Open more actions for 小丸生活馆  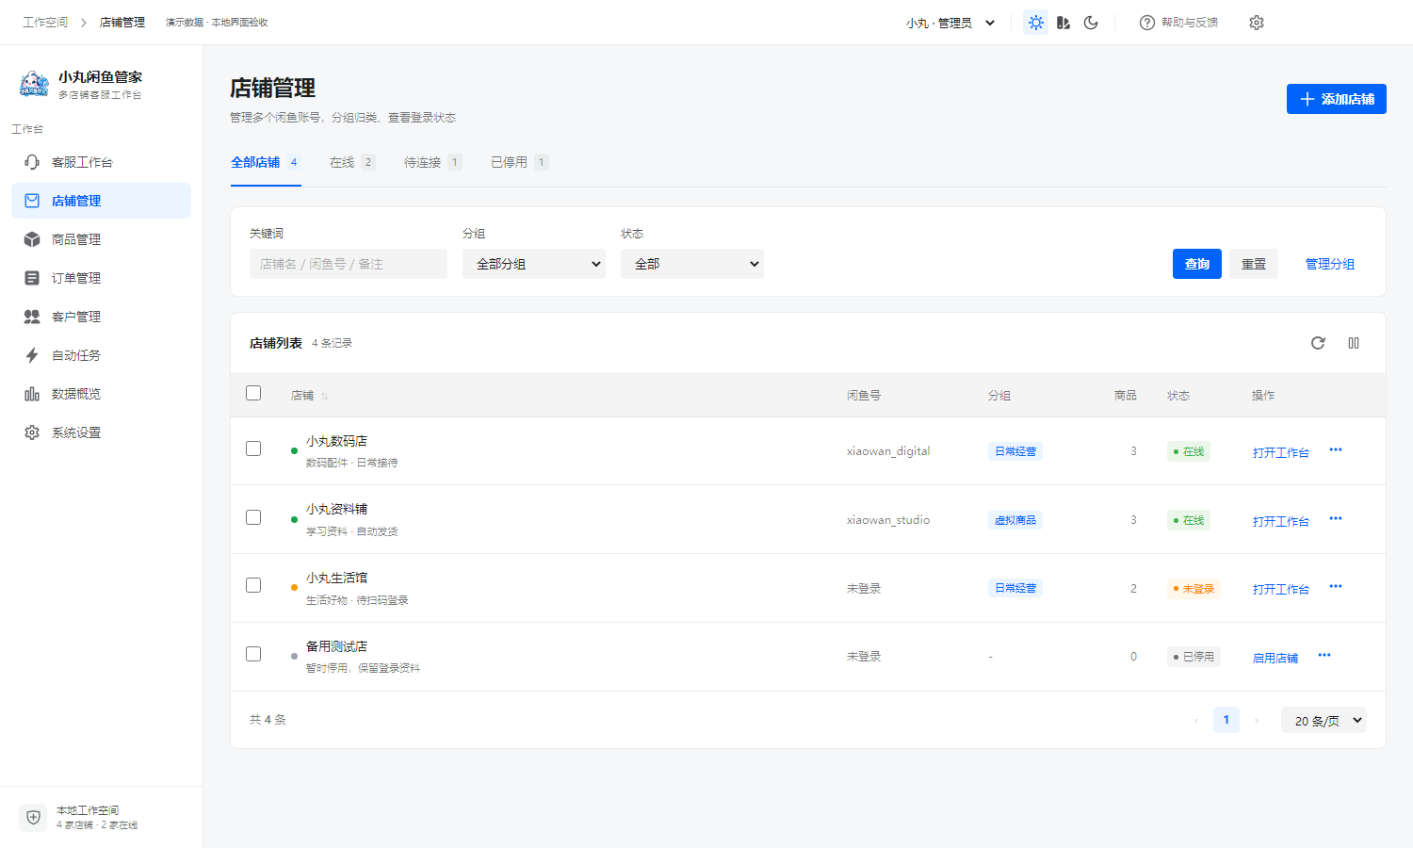pos(1336,587)
